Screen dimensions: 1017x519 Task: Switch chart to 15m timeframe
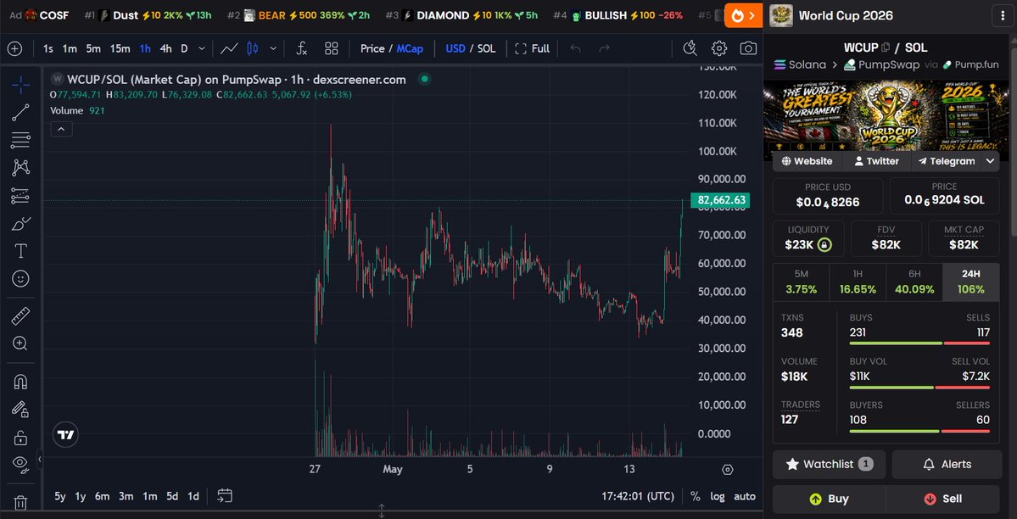coord(120,48)
